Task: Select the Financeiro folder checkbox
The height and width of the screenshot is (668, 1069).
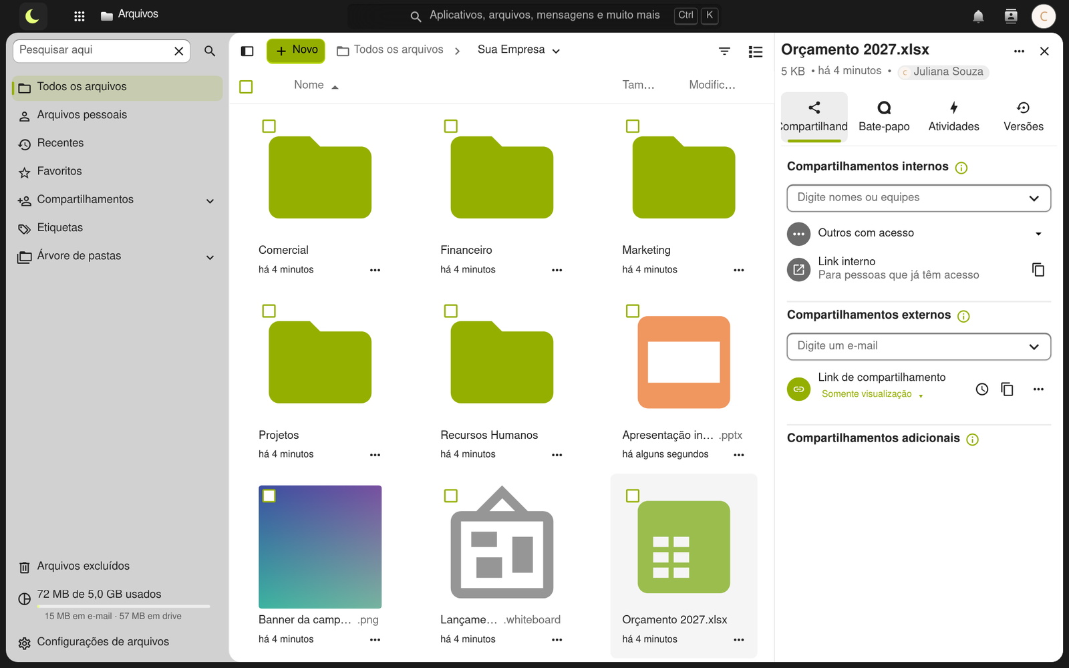Action: [451, 126]
